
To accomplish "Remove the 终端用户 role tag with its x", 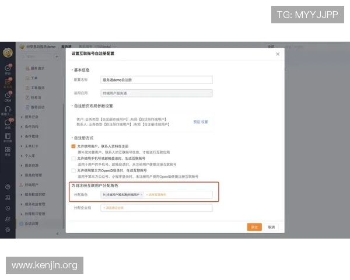I will point(141,195).
